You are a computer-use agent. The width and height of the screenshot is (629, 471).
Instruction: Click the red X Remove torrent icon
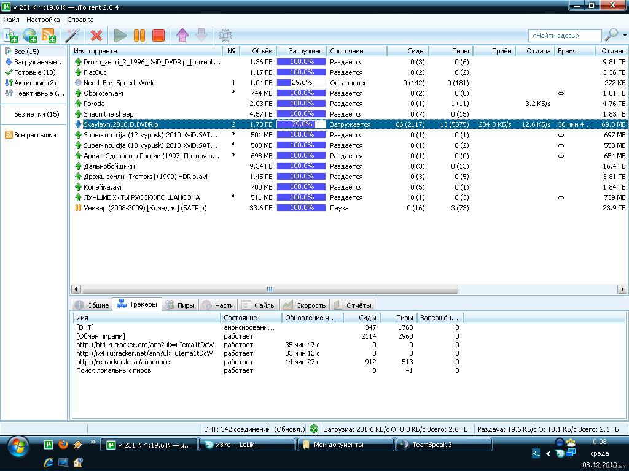tap(96, 36)
